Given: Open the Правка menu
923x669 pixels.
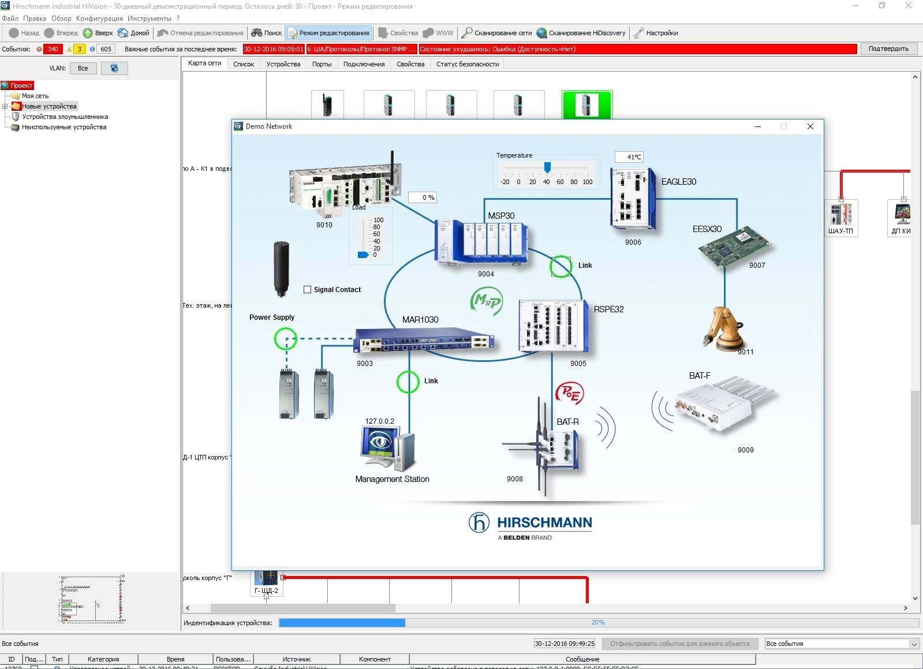Looking at the screenshot, I should pyautogui.click(x=35, y=18).
